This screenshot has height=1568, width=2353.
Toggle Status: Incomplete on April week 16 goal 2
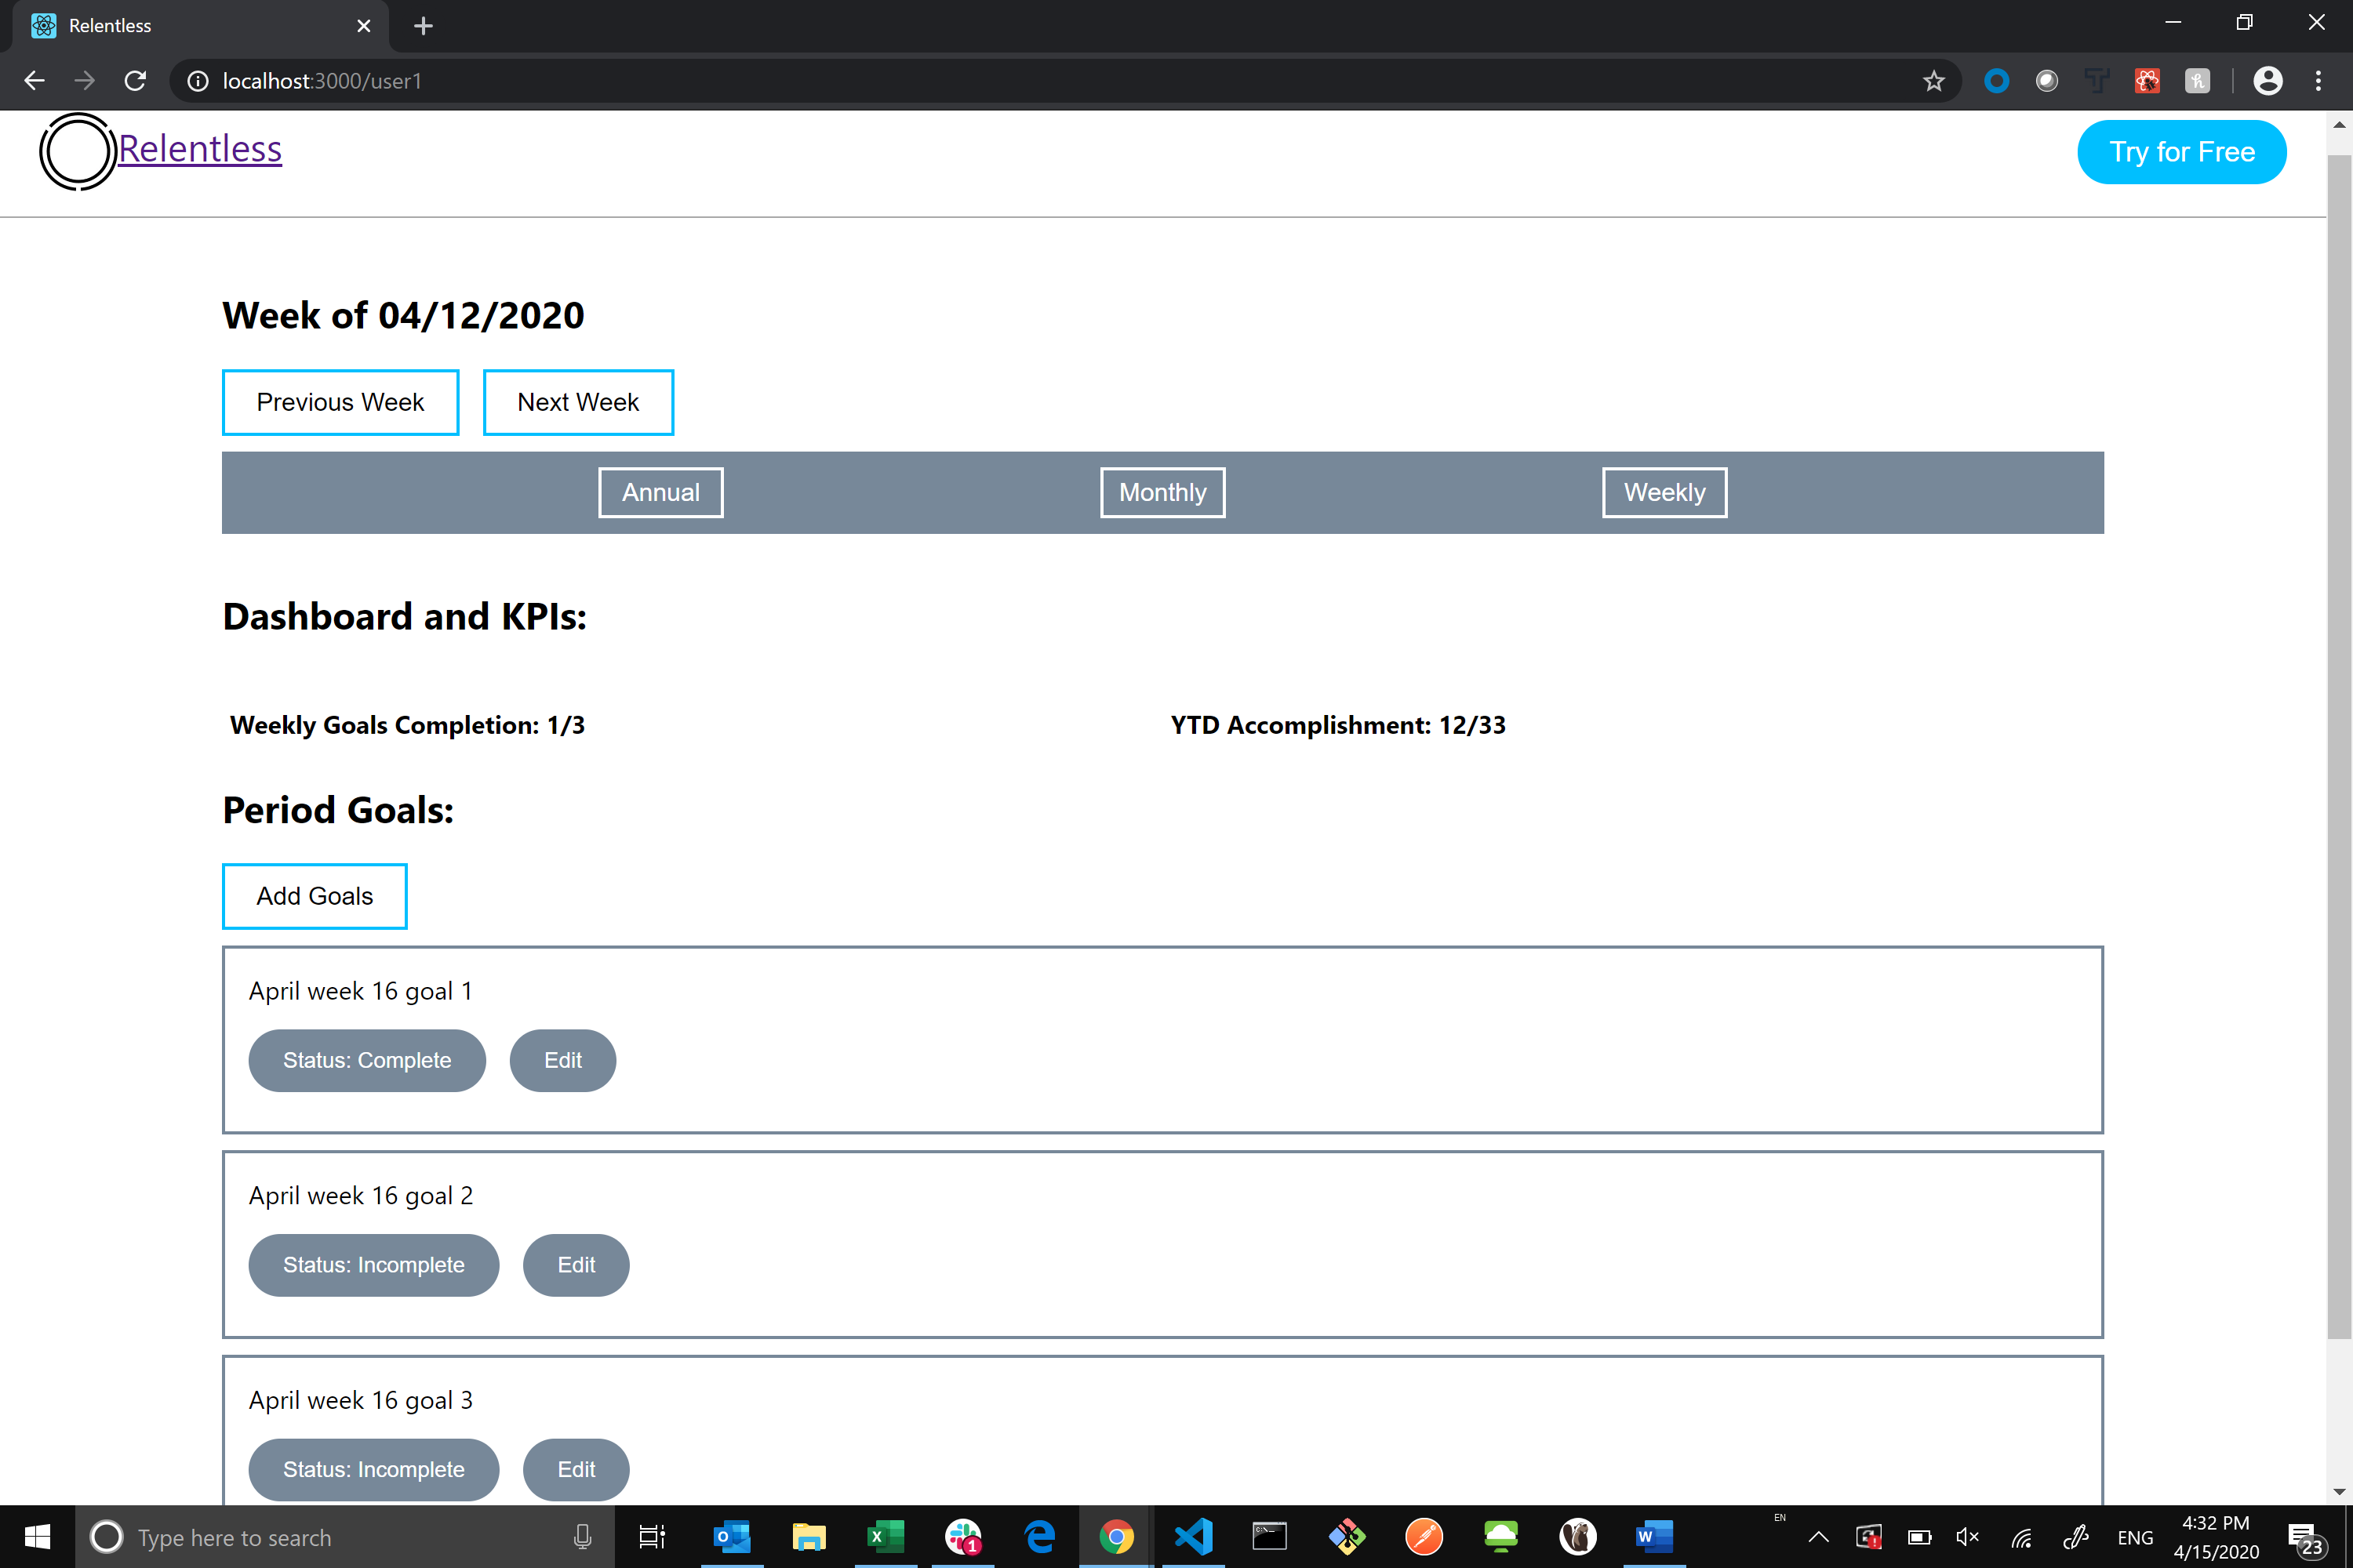[x=373, y=1265]
